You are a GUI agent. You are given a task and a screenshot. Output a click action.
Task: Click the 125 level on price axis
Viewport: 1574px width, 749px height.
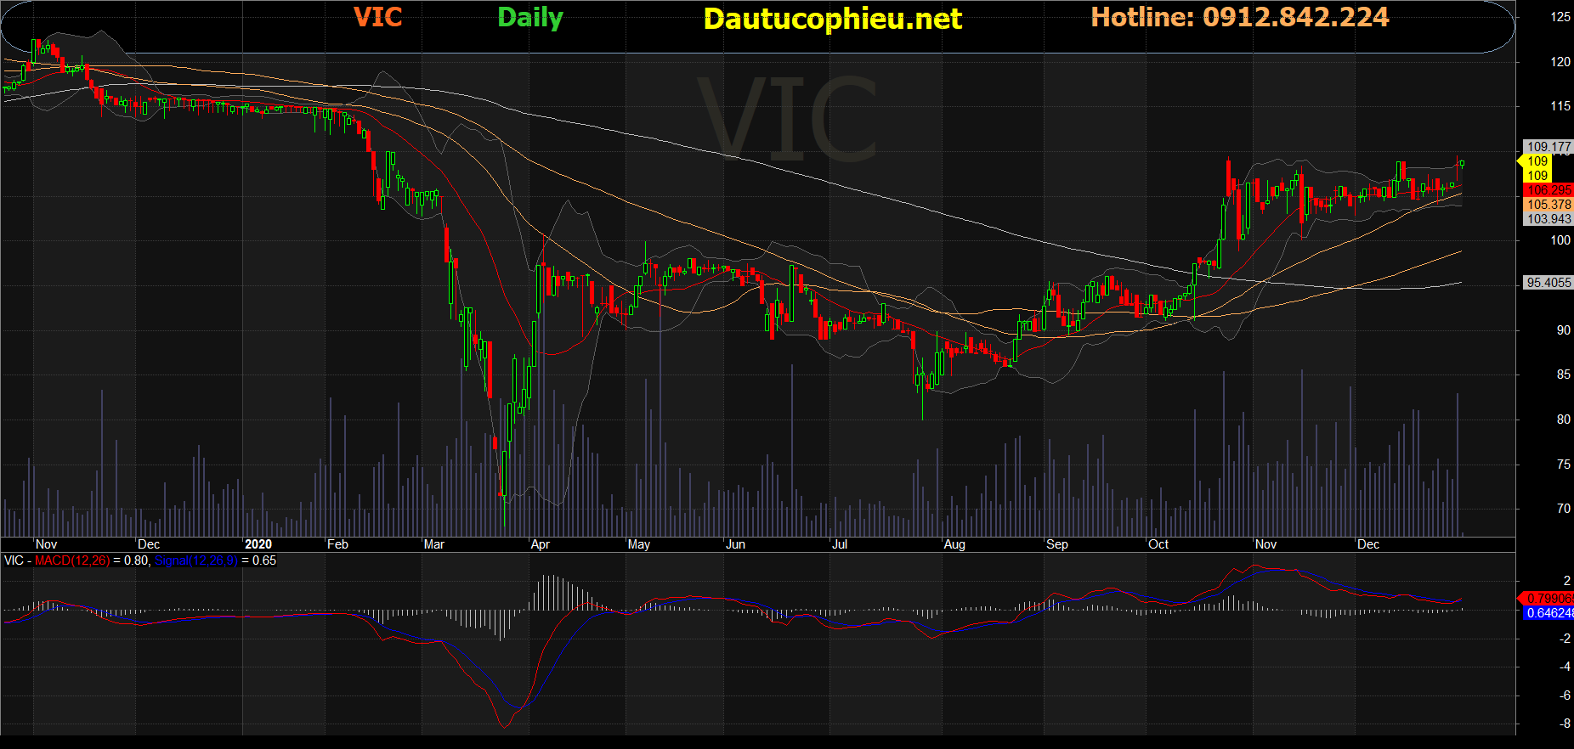coord(1560,17)
